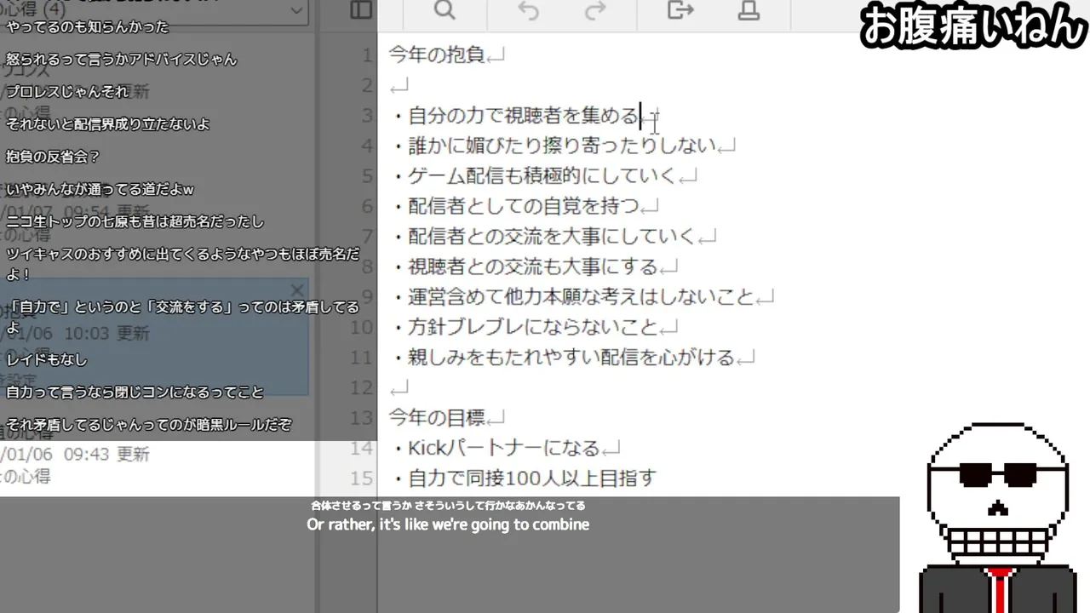Image resolution: width=1090 pixels, height=613 pixels.
Task: Close the highlighted note with the X
Action: 296,290
